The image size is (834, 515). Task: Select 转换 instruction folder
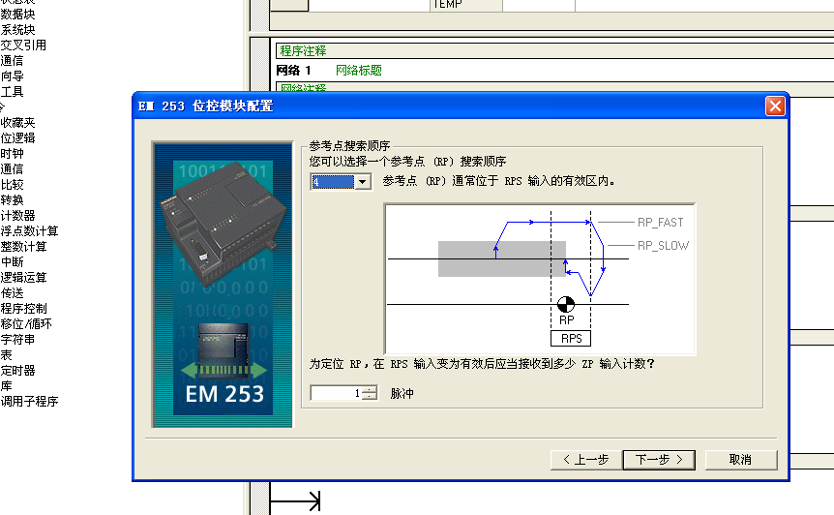[x=12, y=200]
